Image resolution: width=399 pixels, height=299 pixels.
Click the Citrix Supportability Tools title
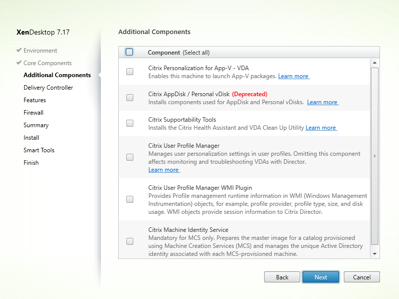[182, 120]
